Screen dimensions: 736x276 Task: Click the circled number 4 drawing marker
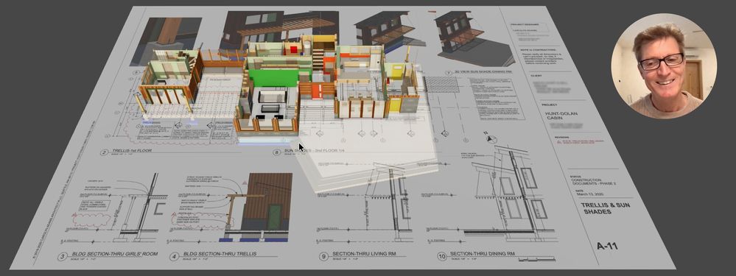pos(175,256)
